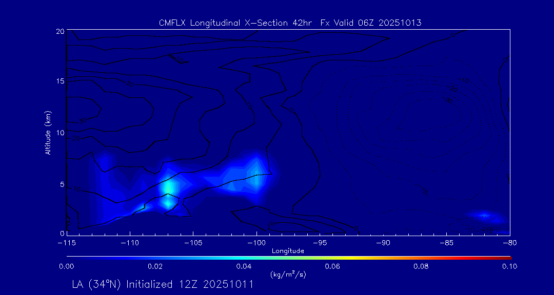
Task: Click the colorbar value '0.10'
Action: point(510,266)
